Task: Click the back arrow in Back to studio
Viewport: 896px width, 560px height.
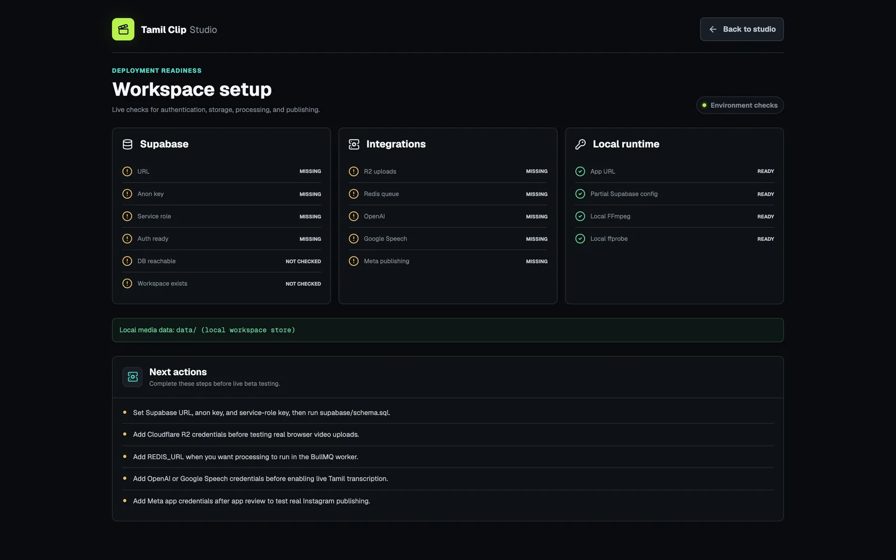Action: [x=713, y=29]
